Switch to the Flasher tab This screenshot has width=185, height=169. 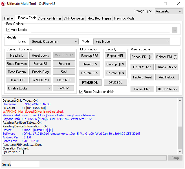[9, 18]
